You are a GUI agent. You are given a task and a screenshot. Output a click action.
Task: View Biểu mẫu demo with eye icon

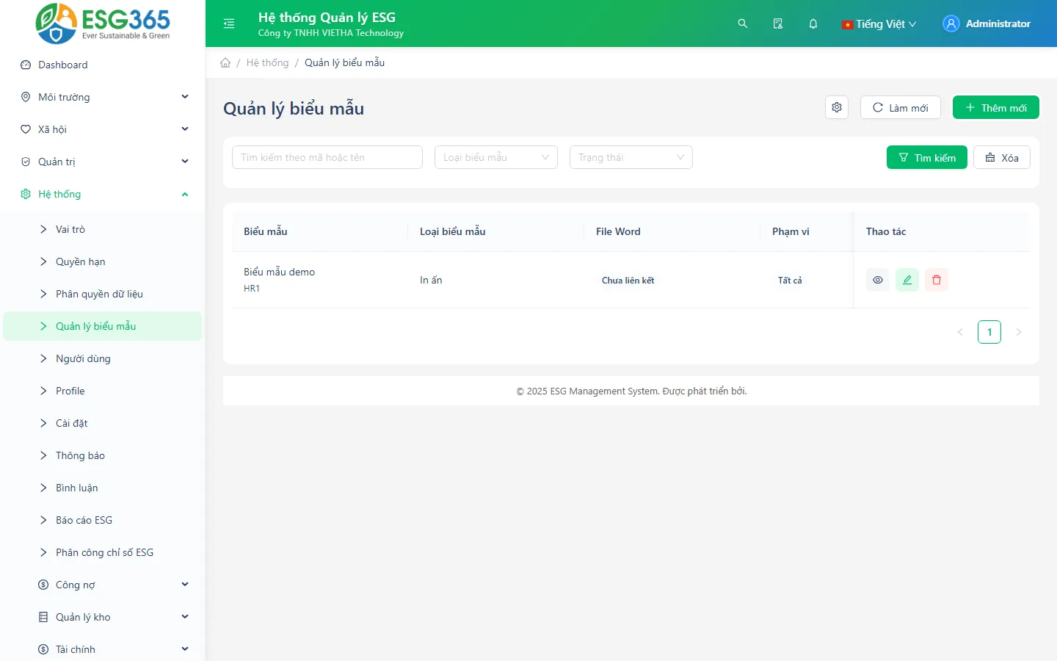click(878, 280)
